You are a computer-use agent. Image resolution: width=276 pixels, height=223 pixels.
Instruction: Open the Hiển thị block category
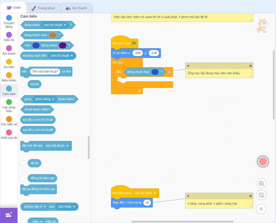[x=9, y=37]
